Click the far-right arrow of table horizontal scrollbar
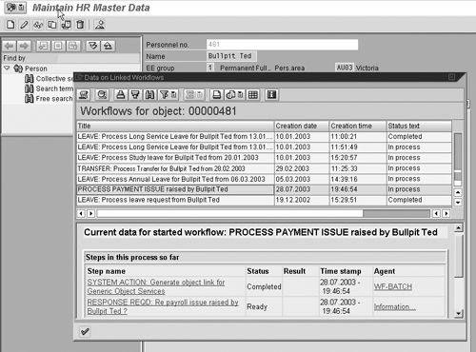 click(x=446, y=213)
